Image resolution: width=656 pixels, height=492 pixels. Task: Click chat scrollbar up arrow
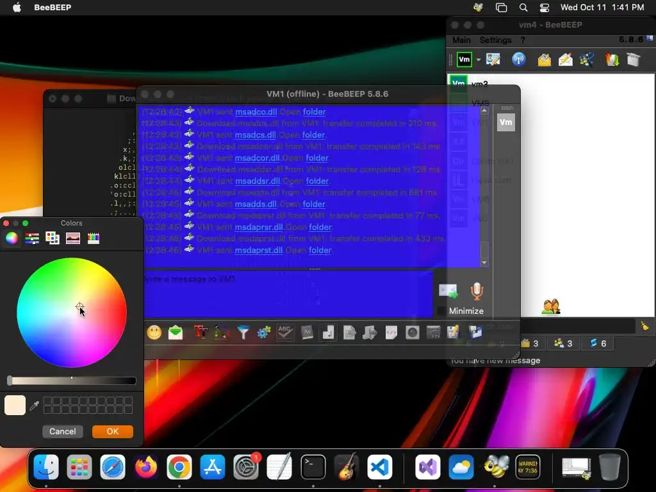(x=484, y=111)
